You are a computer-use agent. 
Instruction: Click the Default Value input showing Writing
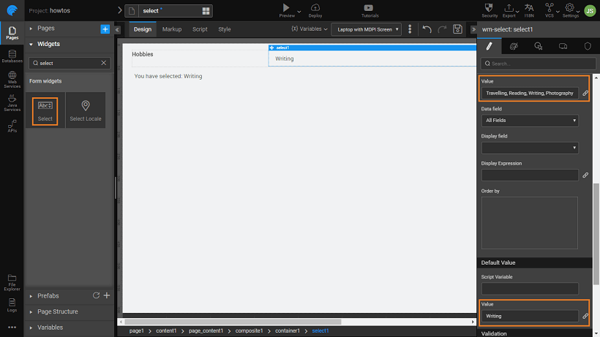pyautogui.click(x=530, y=317)
